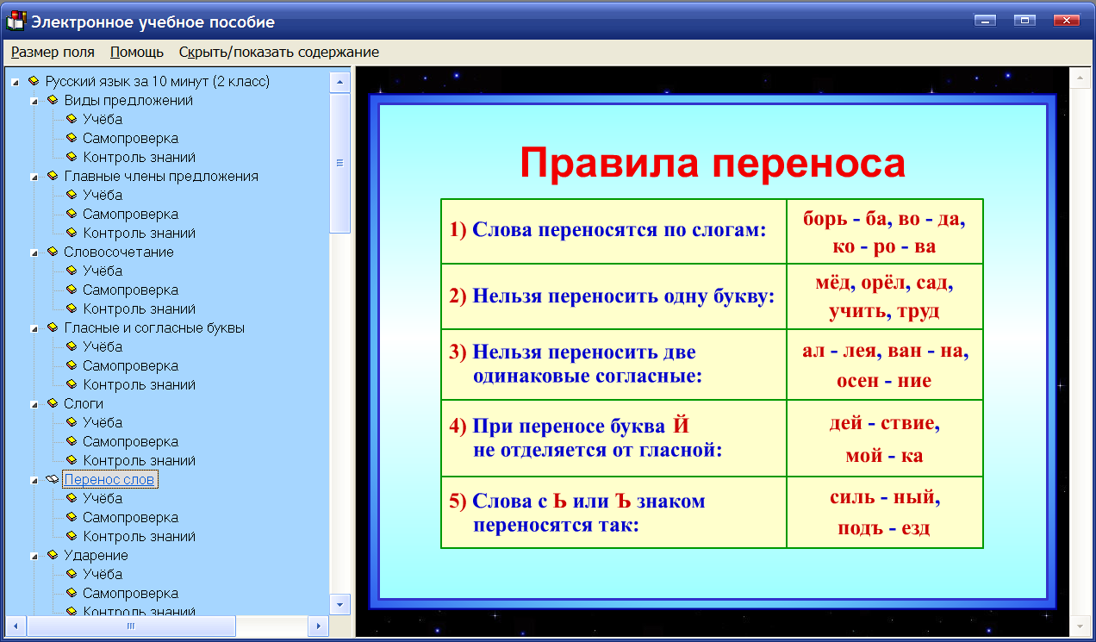Viewport: 1096px width, 642px height.
Task: Click the book icon beside «Русский язык за 10 минут»
Action: pos(34,81)
